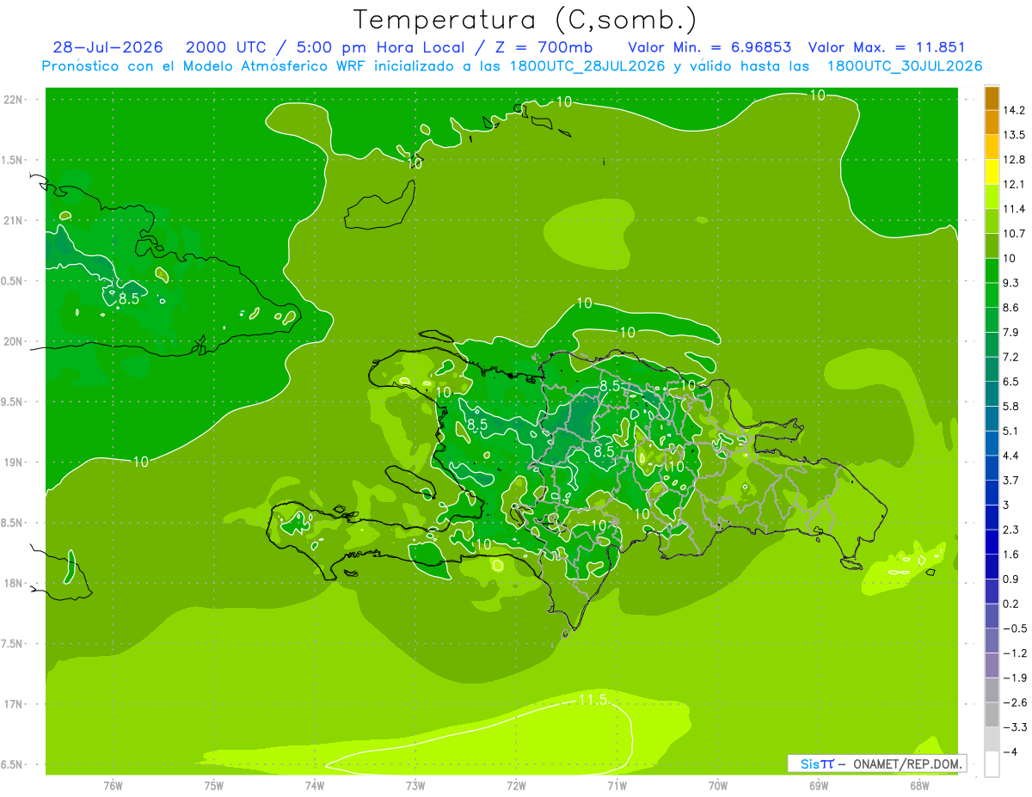Click the 'Valor Min. = 6.96853' readout
This screenshot has width=1032, height=797.
pos(709,47)
